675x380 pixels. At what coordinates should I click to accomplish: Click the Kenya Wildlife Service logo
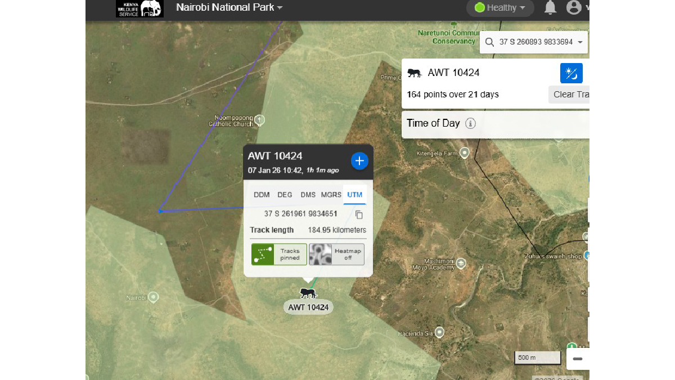(139, 8)
